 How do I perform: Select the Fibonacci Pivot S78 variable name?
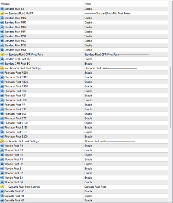(15, 118)
